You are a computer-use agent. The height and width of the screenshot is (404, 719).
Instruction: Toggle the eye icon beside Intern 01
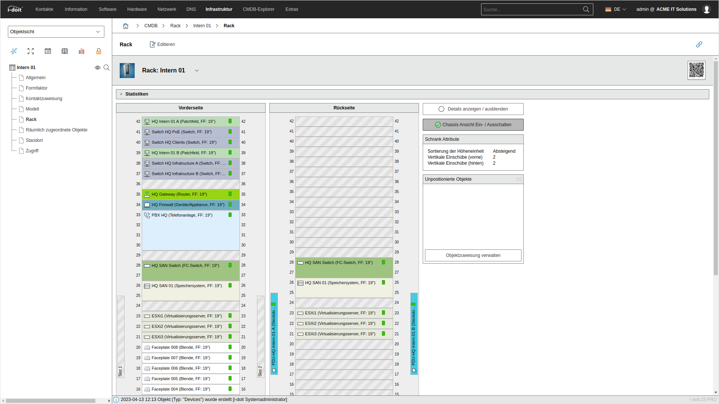pyautogui.click(x=97, y=68)
